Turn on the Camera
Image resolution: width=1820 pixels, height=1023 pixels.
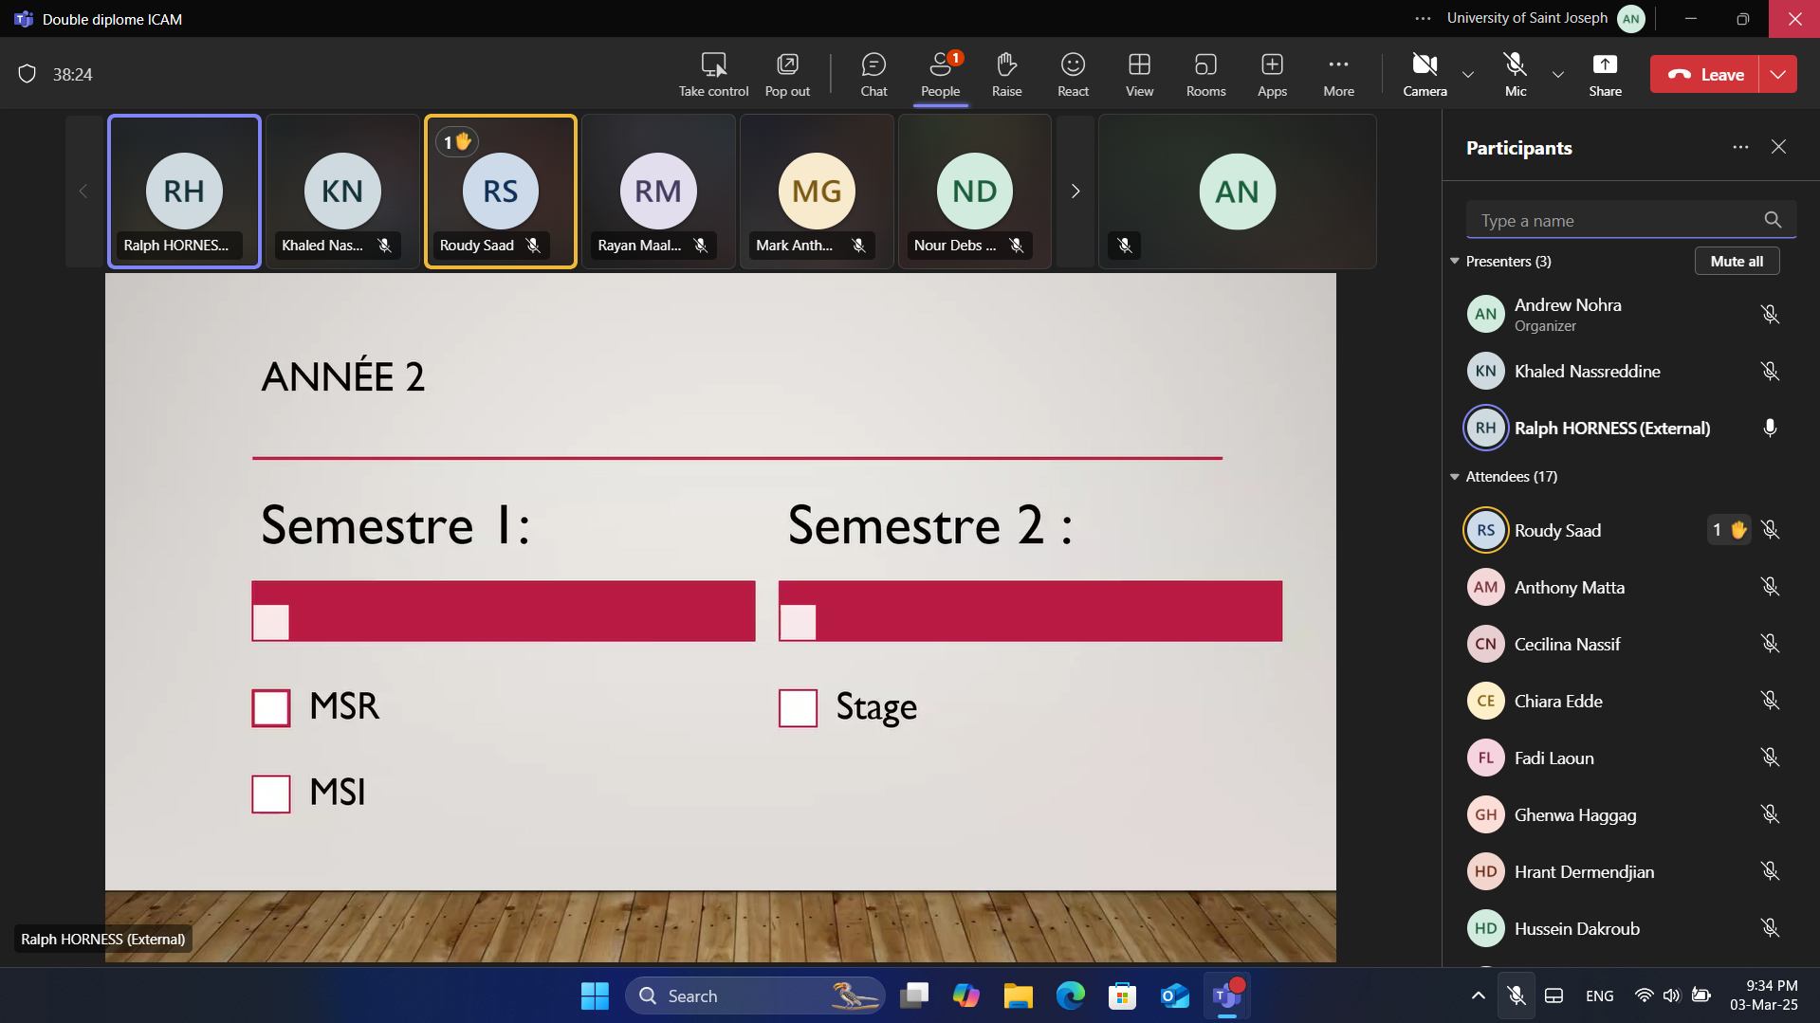click(x=1425, y=74)
